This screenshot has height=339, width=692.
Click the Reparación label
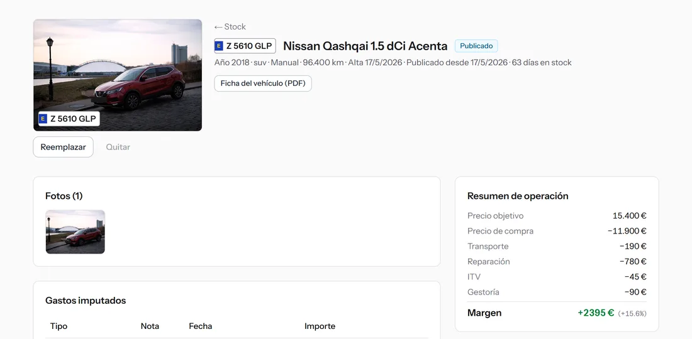pyautogui.click(x=489, y=262)
